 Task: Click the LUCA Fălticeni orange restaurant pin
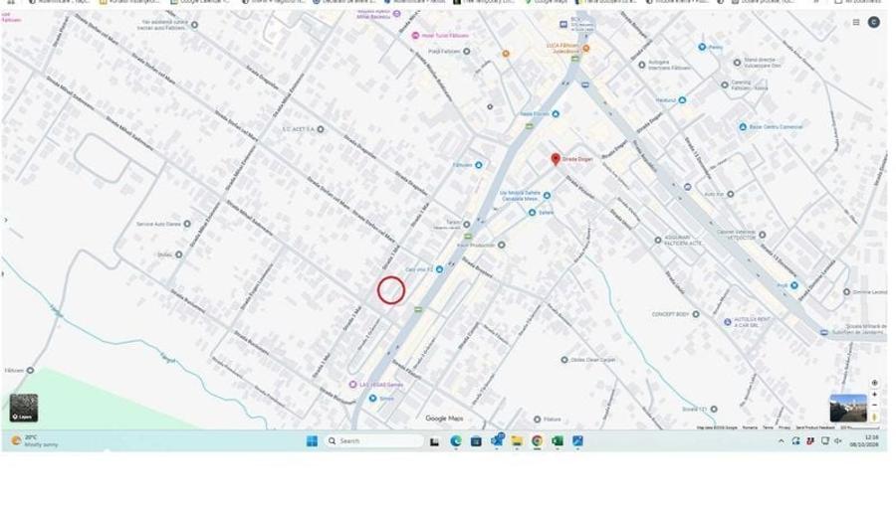[585, 48]
